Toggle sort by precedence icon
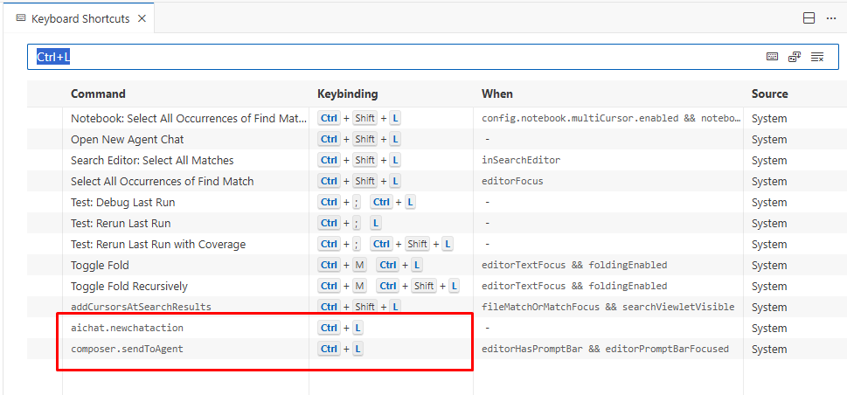Screen dimensions: 847x395 coord(795,57)
